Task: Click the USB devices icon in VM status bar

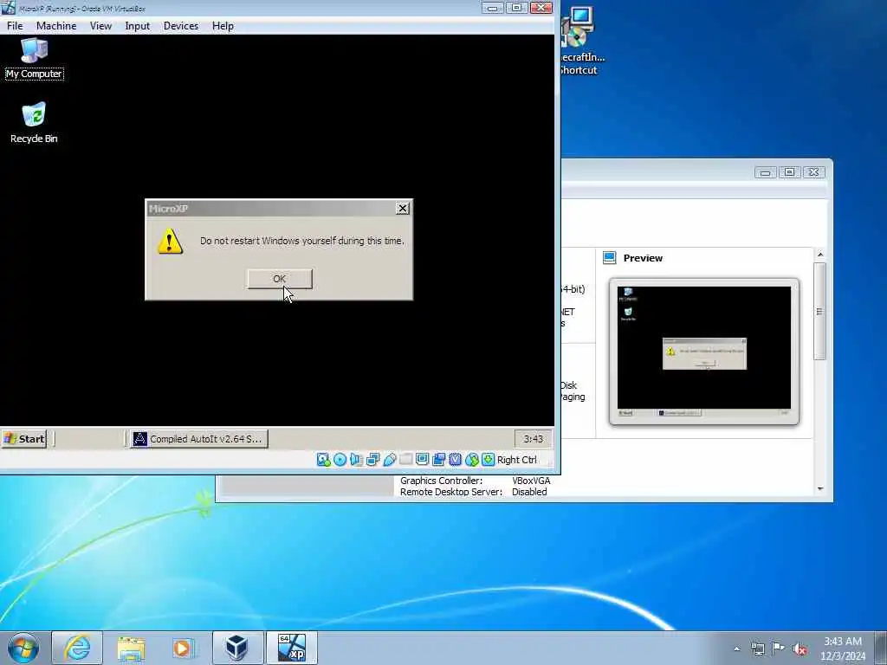Action: [x=389, y=460]
